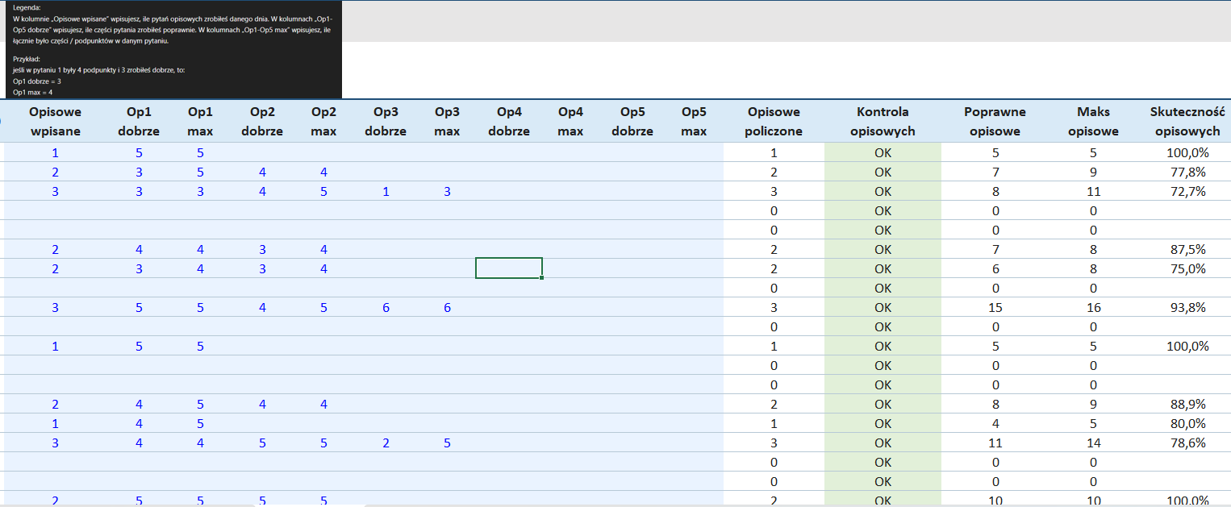The height and width of the screenshot is (507, 1231).
Task: Click the 'Przykład:' line in the dark note
Action: 27,59
